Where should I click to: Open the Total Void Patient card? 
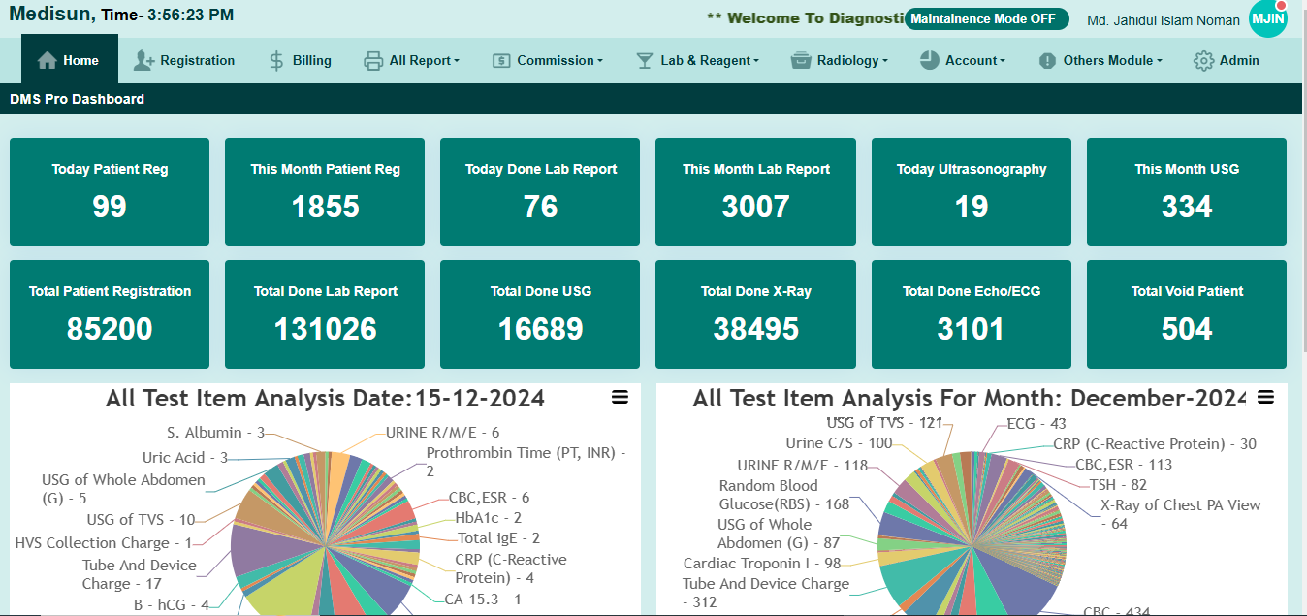click(x=1187, y=314)
